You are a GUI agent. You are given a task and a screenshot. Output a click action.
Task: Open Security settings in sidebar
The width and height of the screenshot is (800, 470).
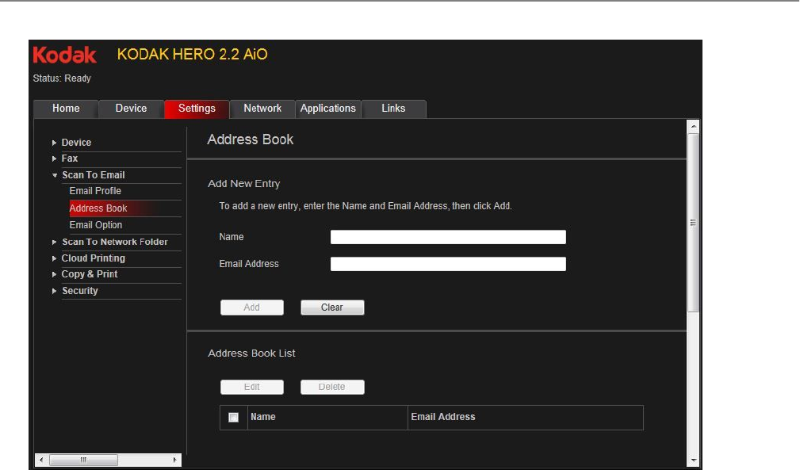[x=80, y=291]
